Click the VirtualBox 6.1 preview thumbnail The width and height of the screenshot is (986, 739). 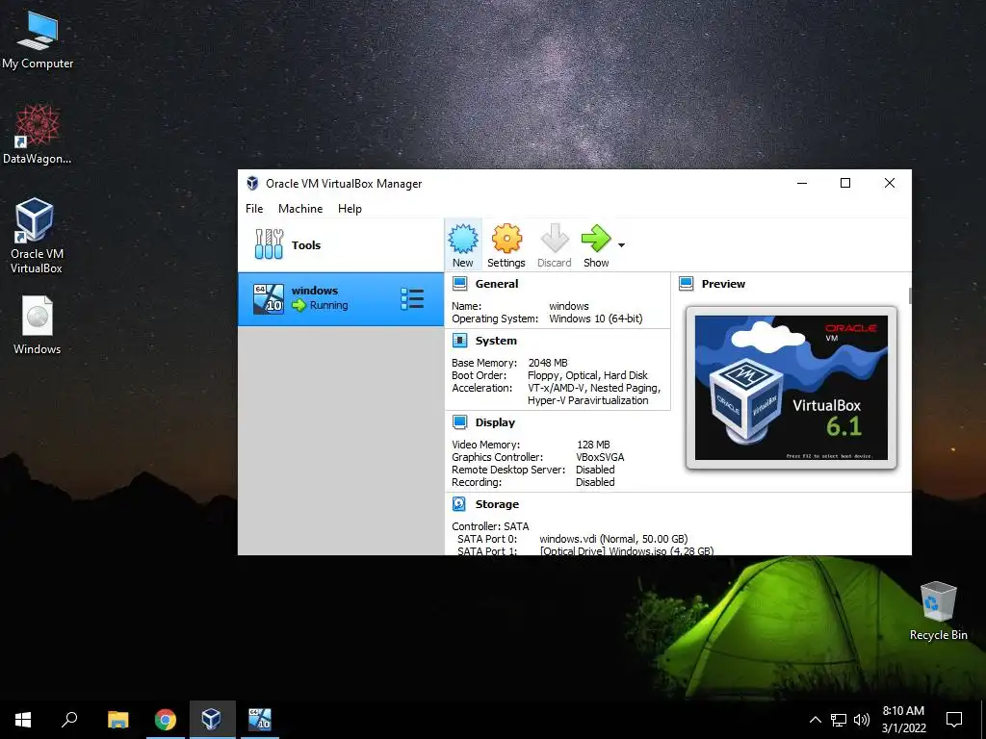[791, 388]
